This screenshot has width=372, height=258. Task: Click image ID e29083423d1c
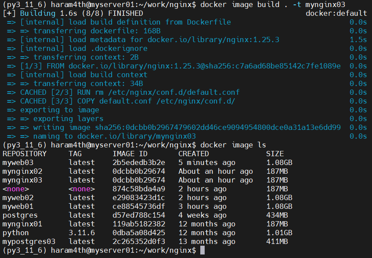point(139,197)
